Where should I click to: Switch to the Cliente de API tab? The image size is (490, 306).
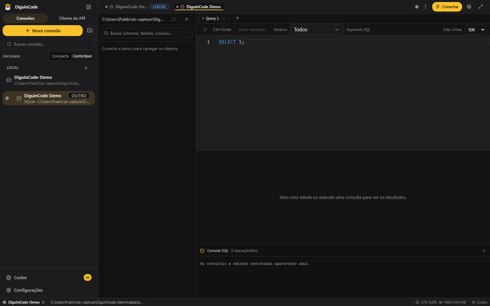coord(72,18)
